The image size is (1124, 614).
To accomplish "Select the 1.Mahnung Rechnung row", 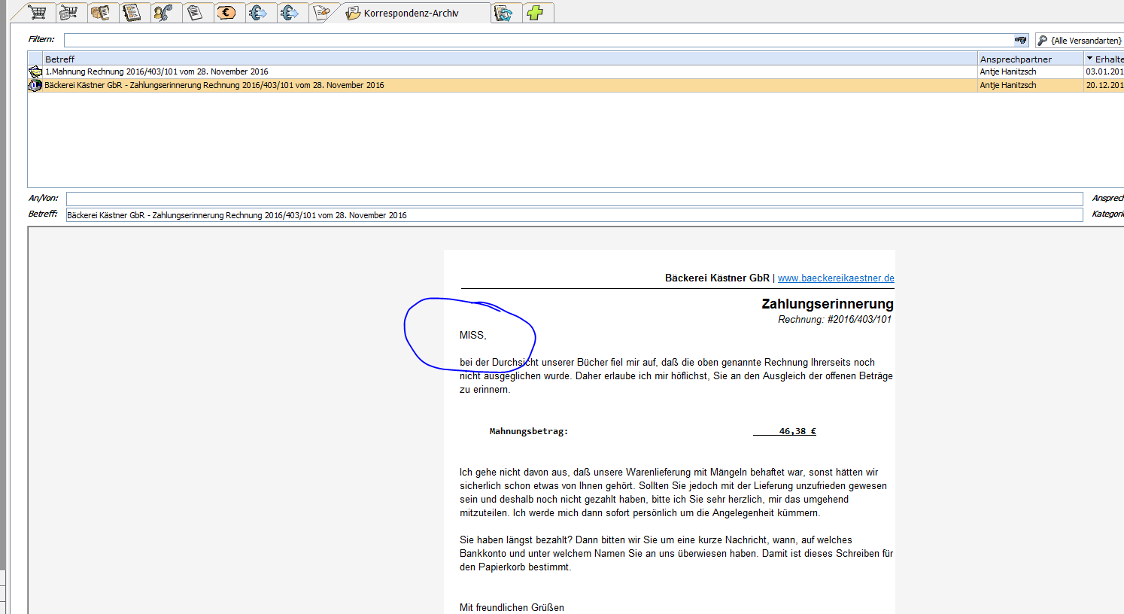I will 156,71.
